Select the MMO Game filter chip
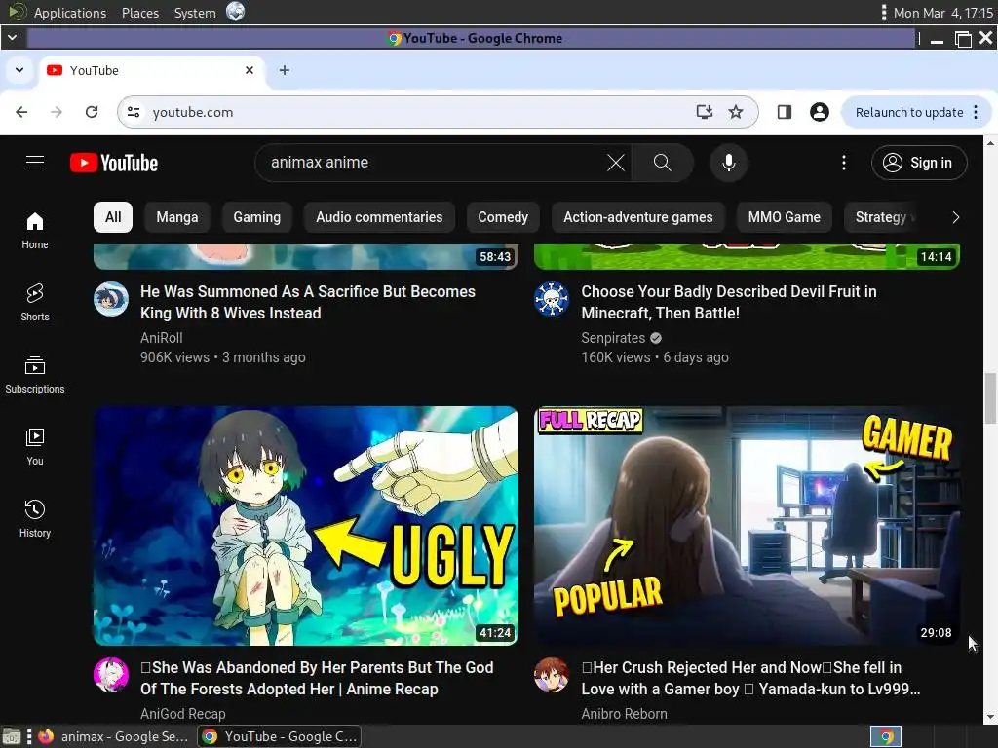The image size is (998, 748). click(785, 217)
